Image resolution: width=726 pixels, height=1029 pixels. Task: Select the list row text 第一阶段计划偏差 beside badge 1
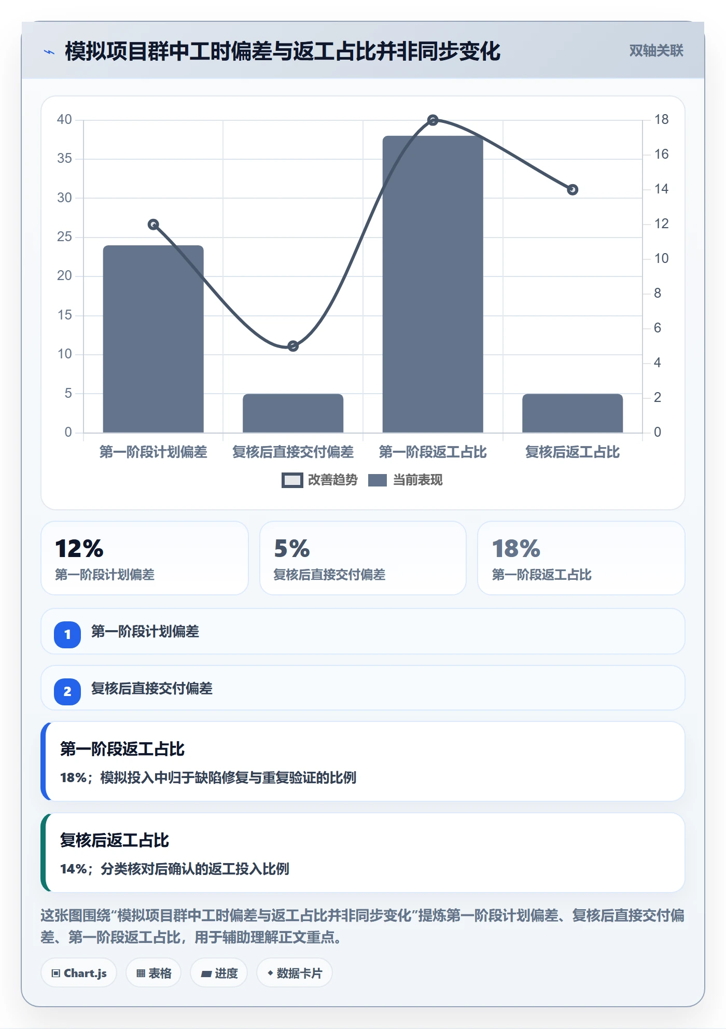[145, 632]
